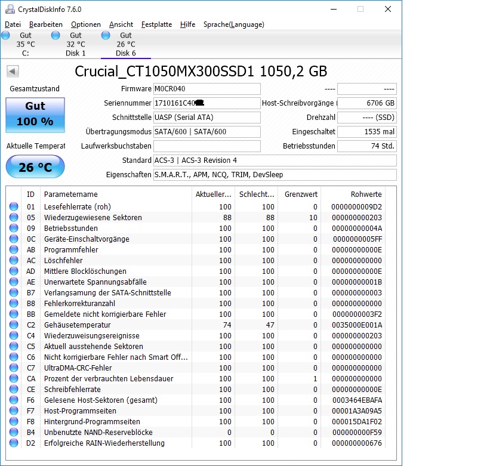Click the Gut 100 % health status button
This screenshot has height=466, width=493.
(x=35, y=115)
